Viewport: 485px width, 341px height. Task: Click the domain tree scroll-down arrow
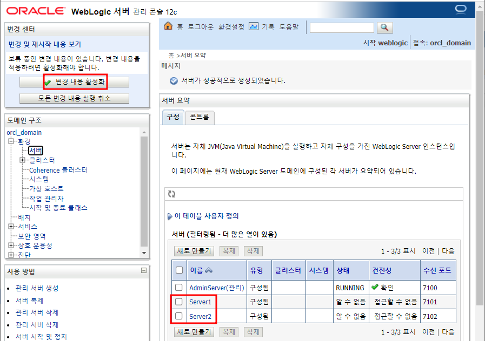(x=144, y=253)
